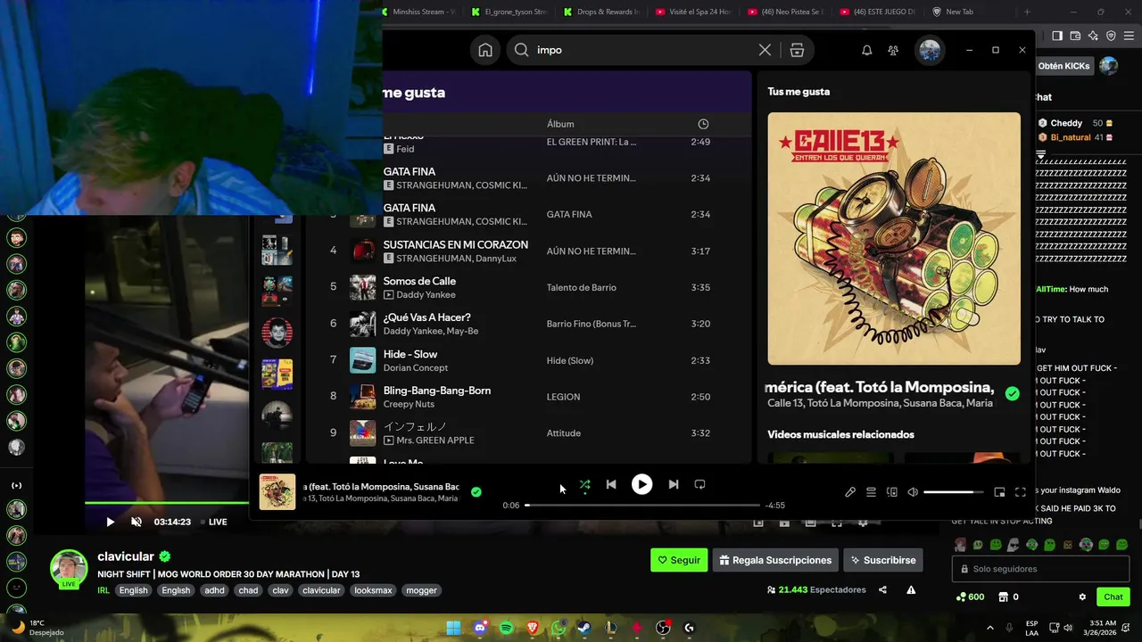Click Obtén KICKs button
The height and width of the screenshot is (642, 1142).
tap(1063, 66)
